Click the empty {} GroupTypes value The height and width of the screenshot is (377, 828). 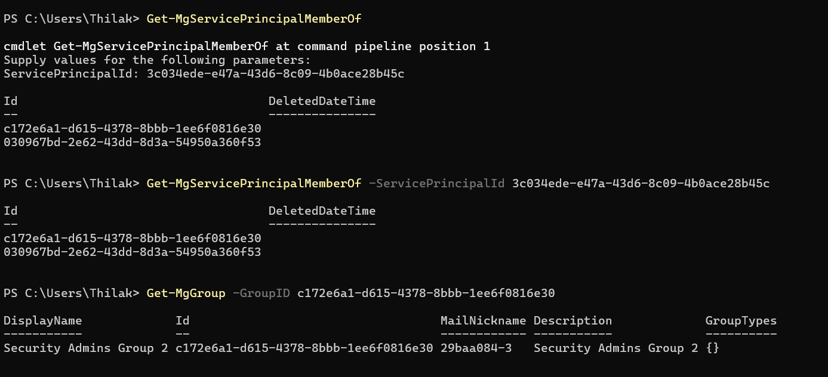pyautogui.click(x=712, y=348)
